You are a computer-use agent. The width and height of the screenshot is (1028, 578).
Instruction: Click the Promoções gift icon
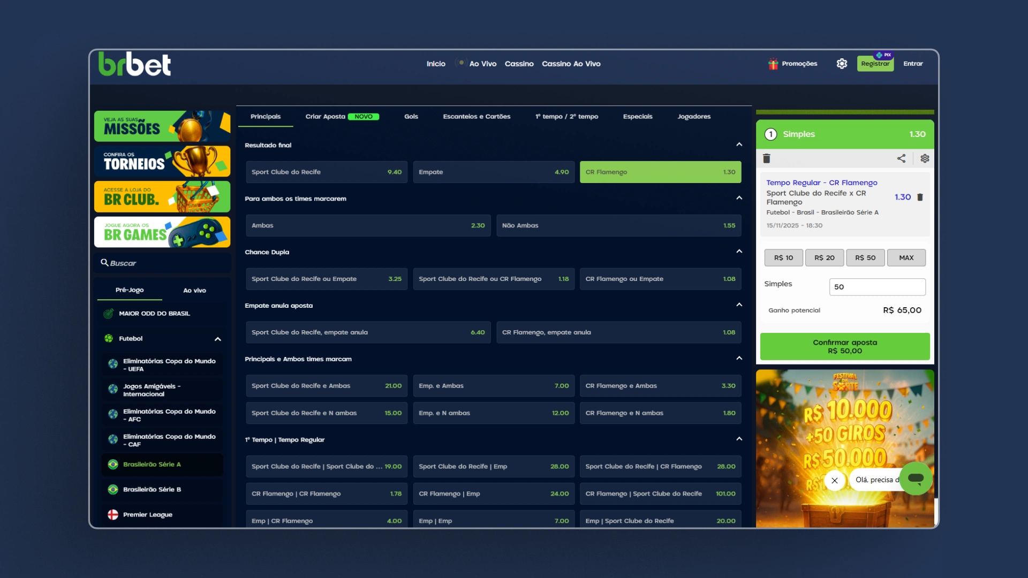(x=773, y=64)
